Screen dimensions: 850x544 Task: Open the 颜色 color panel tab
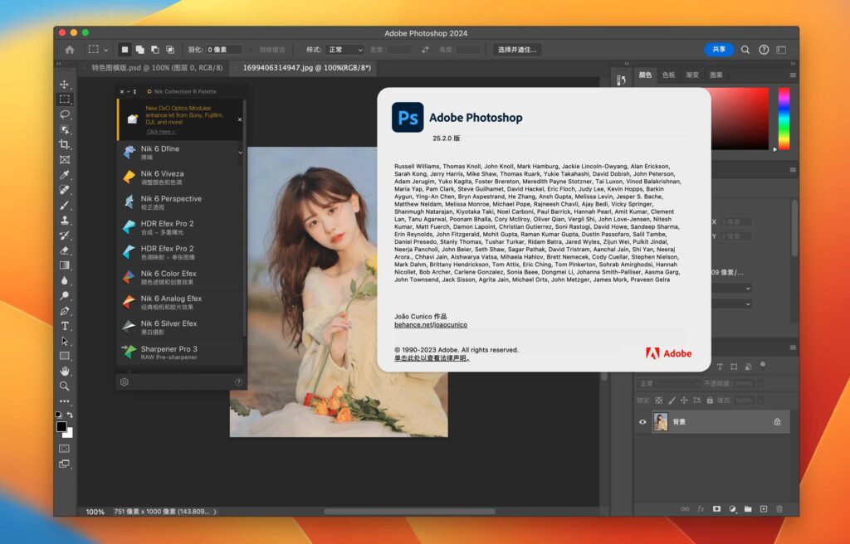pyautogui.click(x=645, y=75)
